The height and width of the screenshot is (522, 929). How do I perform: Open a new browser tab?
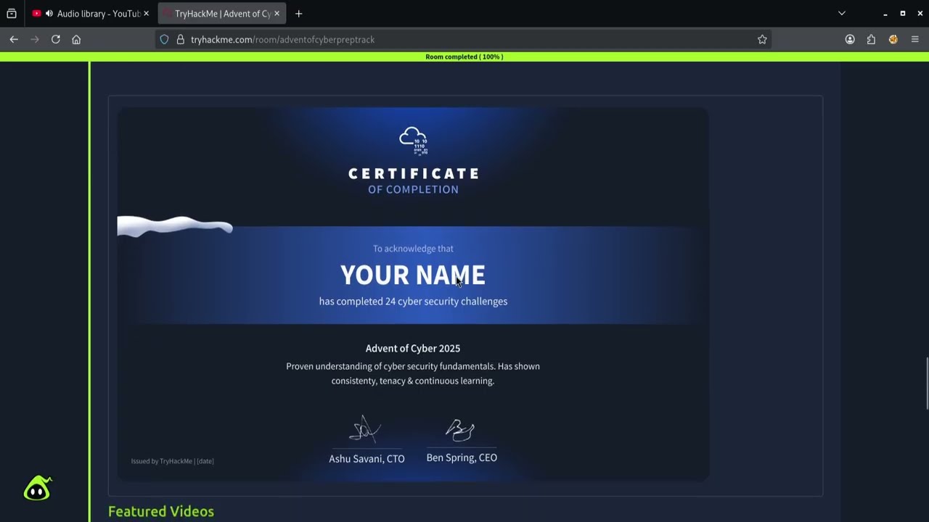pyautogui.click(x=298, y=14)
